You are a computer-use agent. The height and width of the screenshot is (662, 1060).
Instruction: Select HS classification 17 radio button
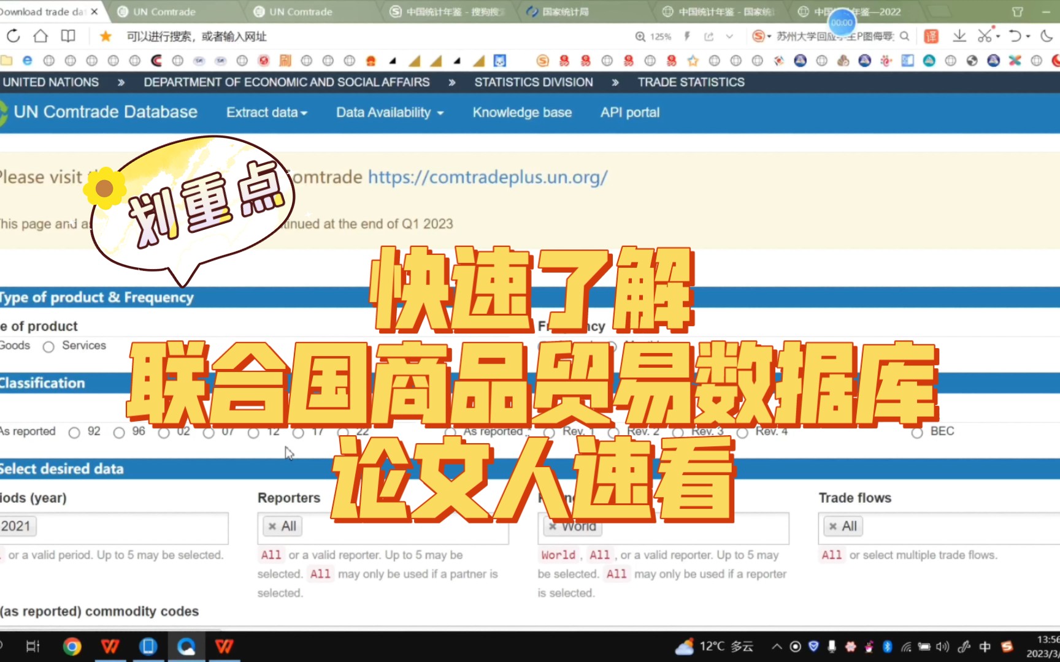tap(298, 433)
